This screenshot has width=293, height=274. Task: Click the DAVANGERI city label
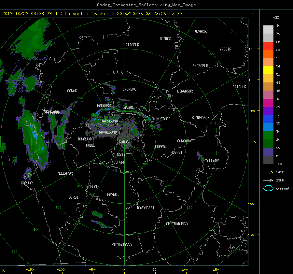coord(146,208)
